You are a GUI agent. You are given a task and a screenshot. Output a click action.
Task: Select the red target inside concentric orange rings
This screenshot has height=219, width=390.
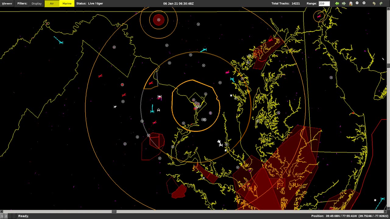[x=159, y=20]
